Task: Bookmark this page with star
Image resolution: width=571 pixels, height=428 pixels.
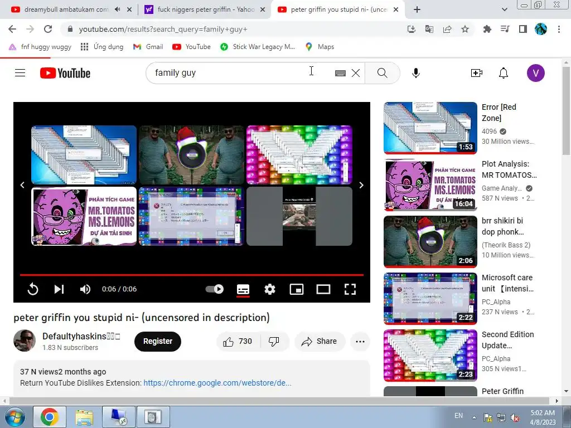Action: [x=465, y=29]
